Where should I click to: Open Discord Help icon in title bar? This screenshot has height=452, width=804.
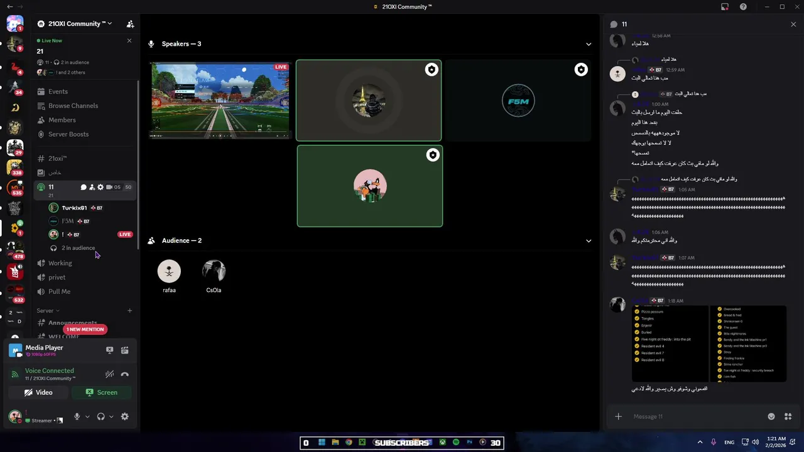click(x=743, y=7)
